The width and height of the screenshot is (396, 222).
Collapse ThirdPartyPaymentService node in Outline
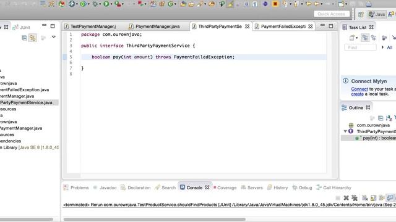(x=345, y=131)
